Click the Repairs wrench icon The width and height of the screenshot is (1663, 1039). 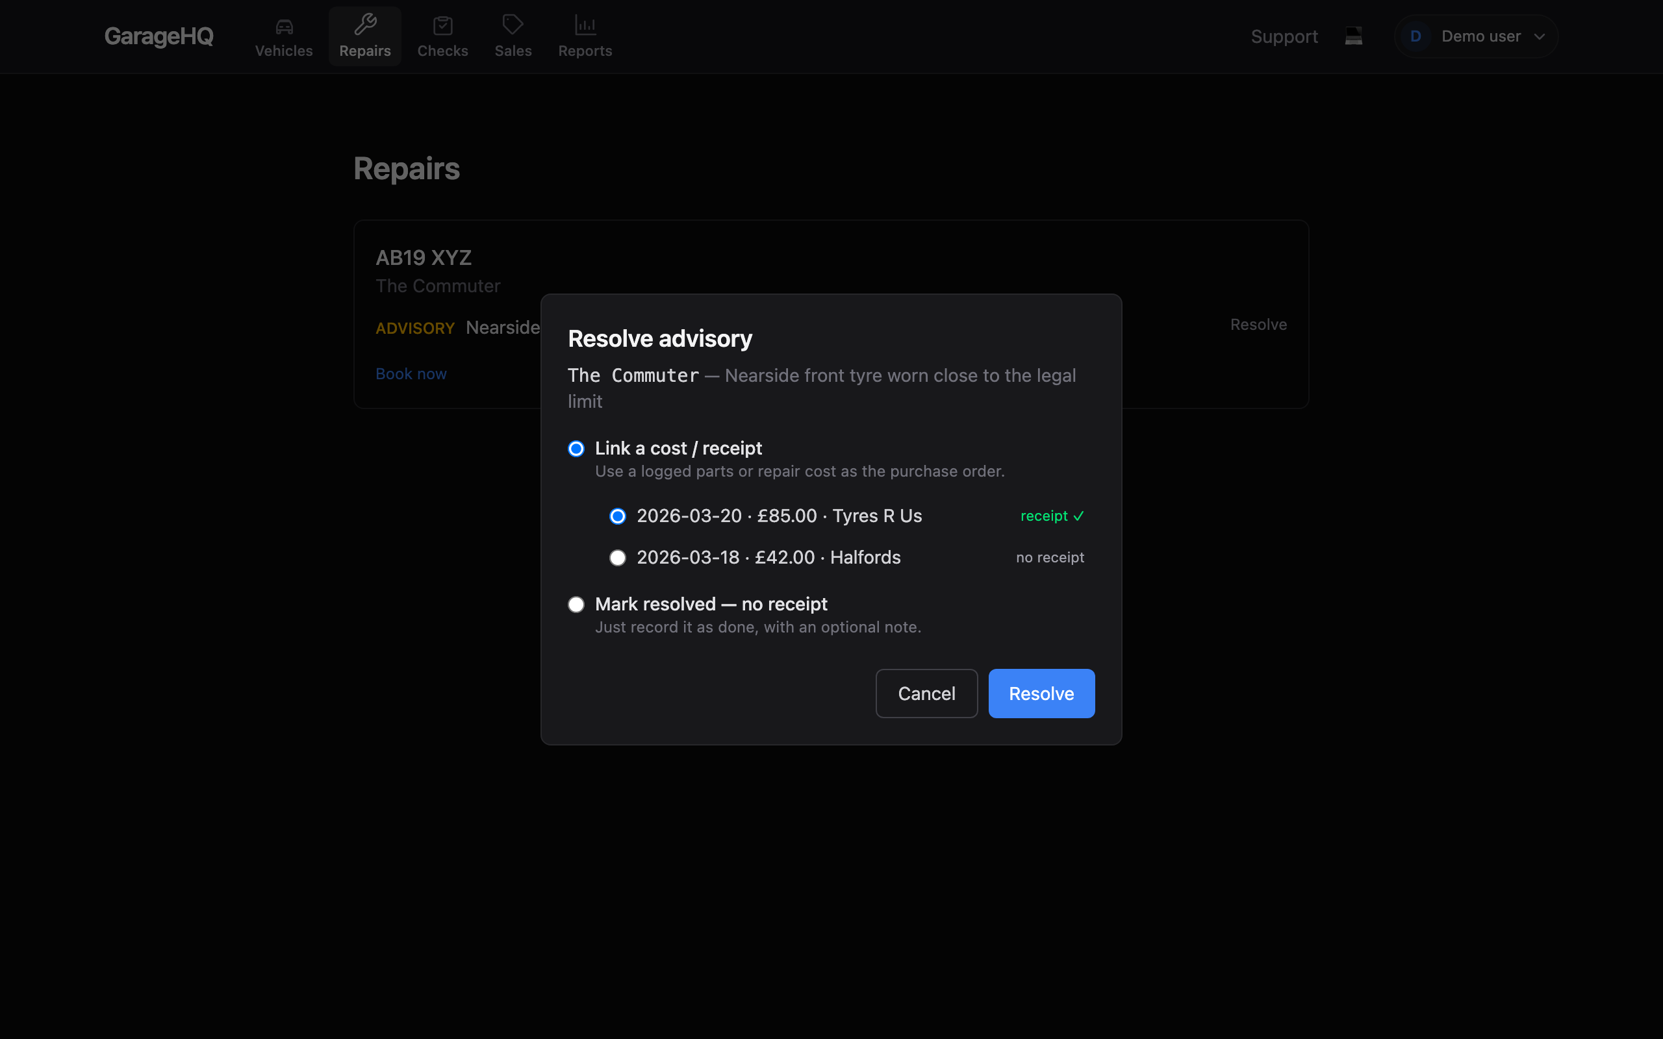pyautogui.click(x=365, y=25)
